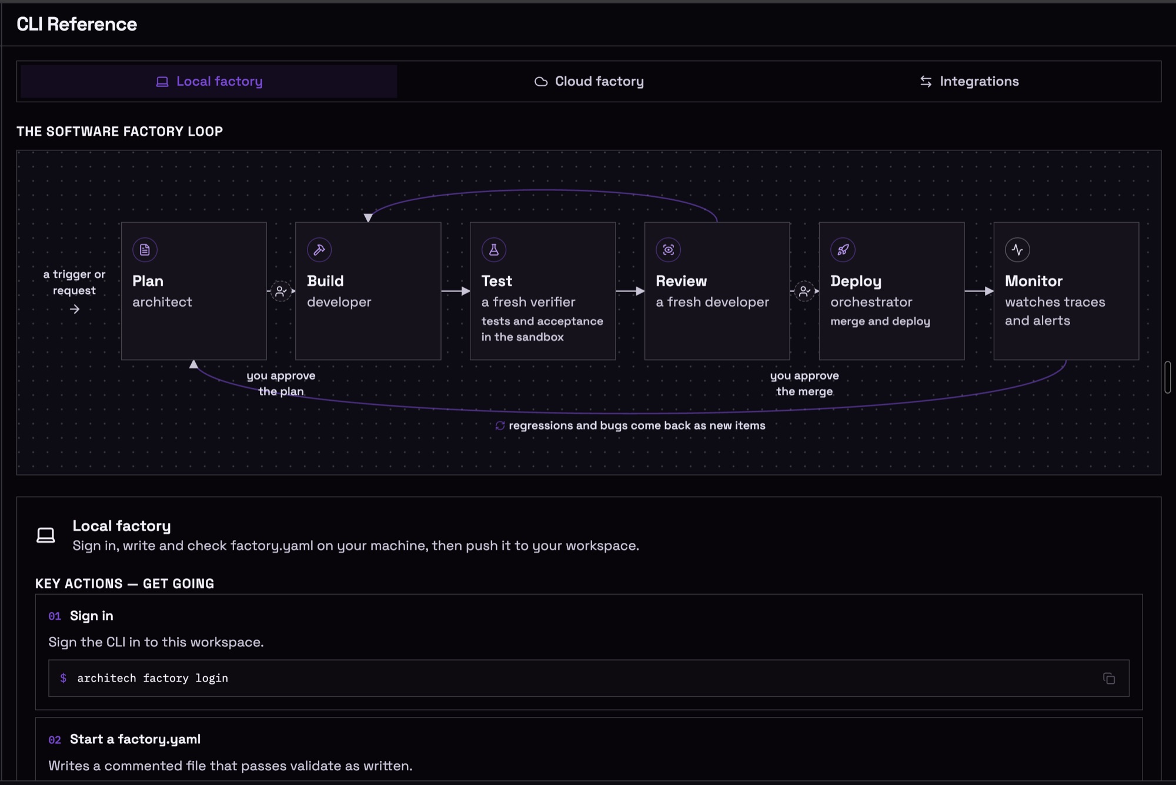The height and width of the screenshot is (785, 1176).
Task: Switch to the Local factory tab
Action: click(x=209, y=82)
